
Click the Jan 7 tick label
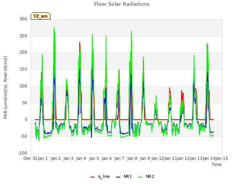[119, 158]
